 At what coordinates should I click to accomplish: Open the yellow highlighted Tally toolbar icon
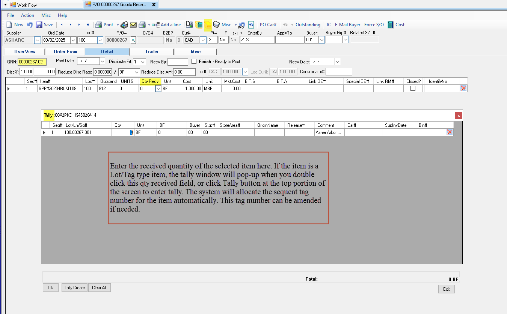208,25
